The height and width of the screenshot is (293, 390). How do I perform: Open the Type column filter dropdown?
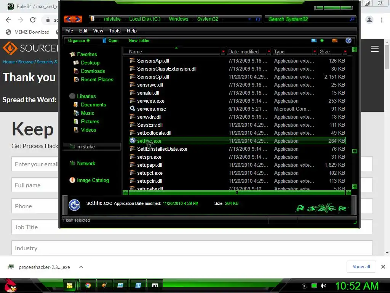(x=315, y=52)
